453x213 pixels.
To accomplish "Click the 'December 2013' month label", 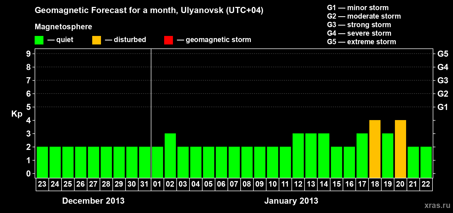I will 93,201.
